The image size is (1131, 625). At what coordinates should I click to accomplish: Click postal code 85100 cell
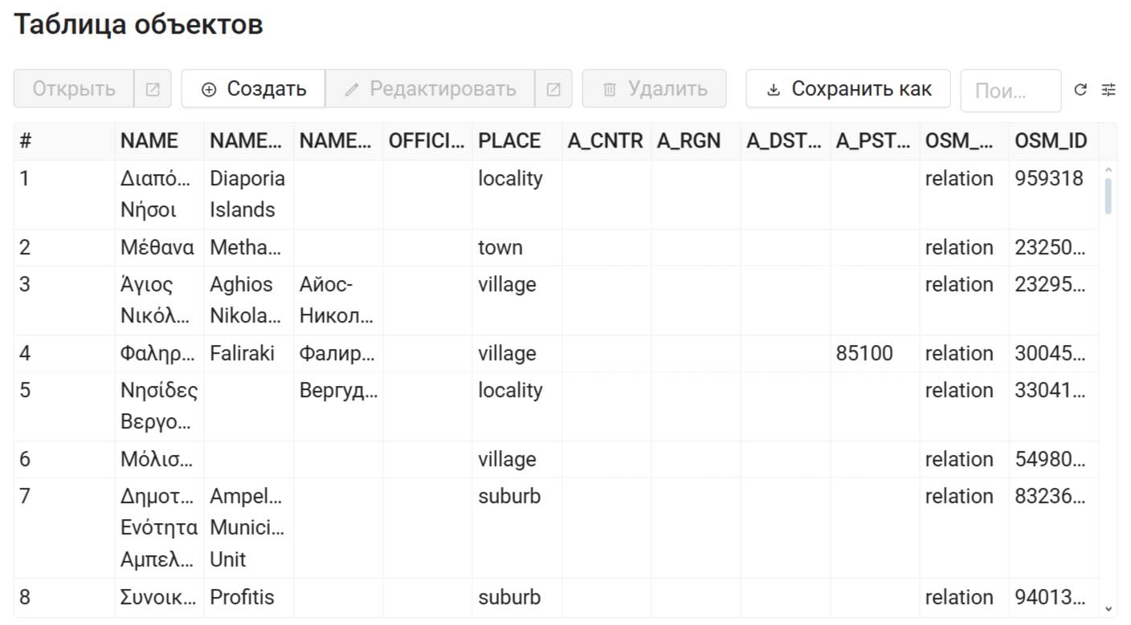(864, 354)
